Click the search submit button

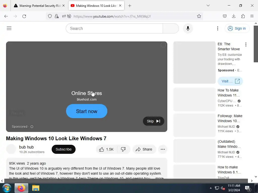click(x=171, y=28)
